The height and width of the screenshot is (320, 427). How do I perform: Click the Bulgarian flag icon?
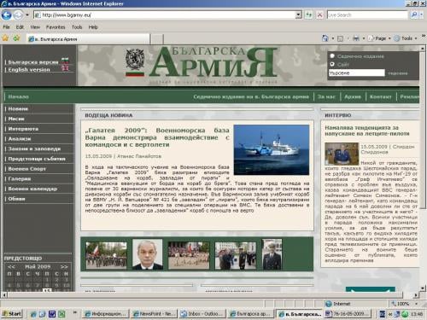click(65, 61)
